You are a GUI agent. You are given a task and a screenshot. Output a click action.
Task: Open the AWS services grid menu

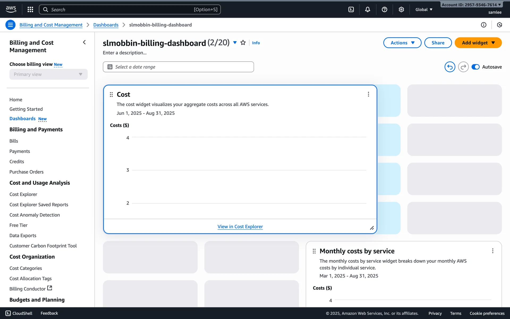click(30, 10)
